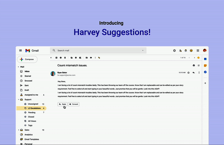This screenshot has width=224, height=145.
Task: Collapse the Mail section
Action: 18,67
